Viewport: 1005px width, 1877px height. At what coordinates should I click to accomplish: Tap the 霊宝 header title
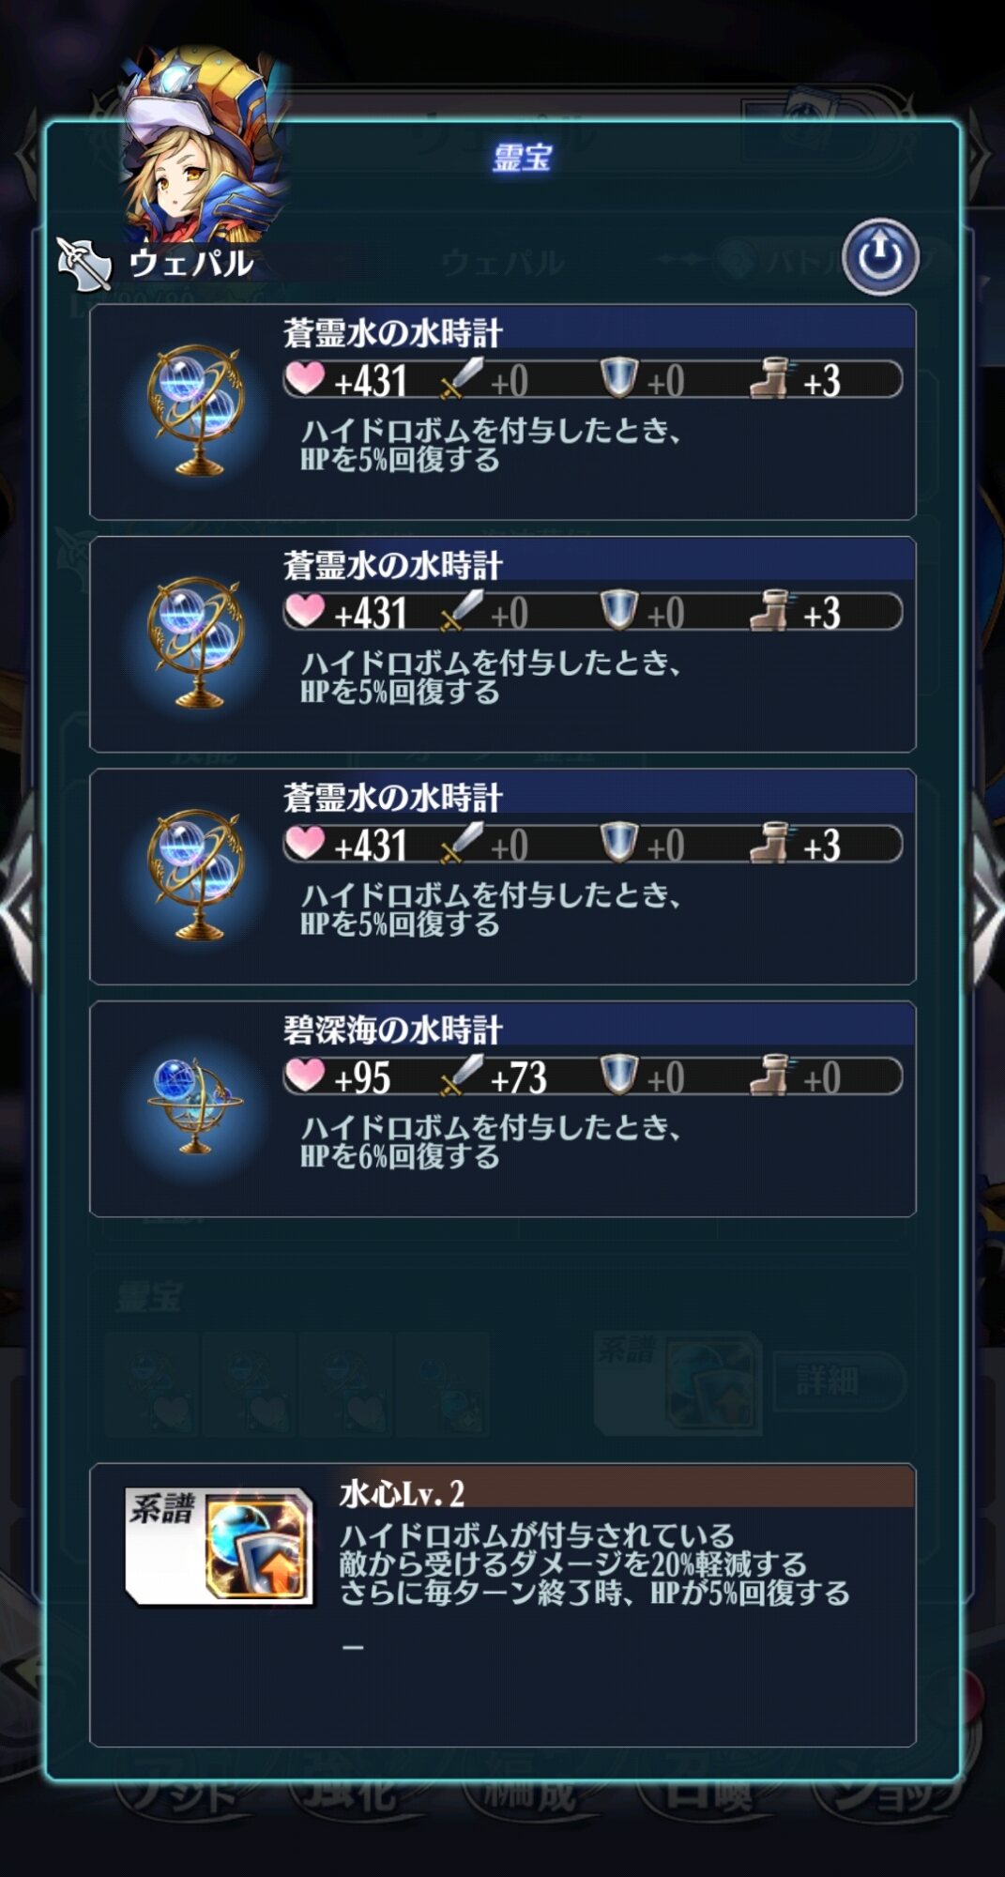tap(522, 157)
